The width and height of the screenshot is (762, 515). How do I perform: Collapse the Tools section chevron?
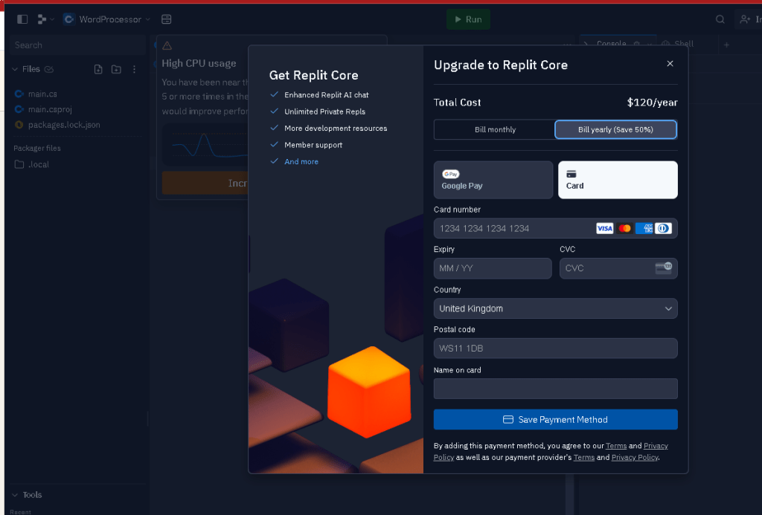[15, 495]
